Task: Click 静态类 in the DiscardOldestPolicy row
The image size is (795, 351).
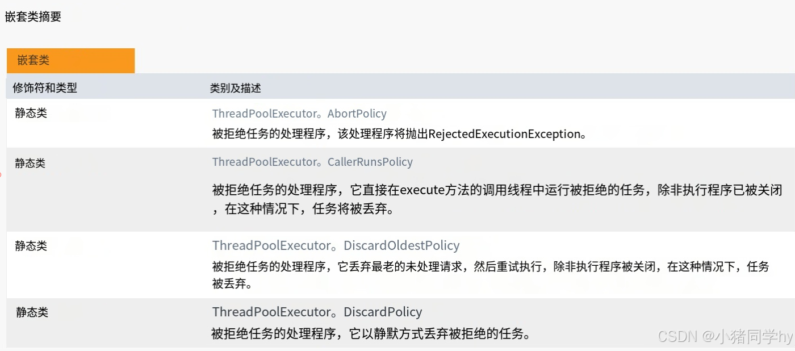Action: [x=31, y=246]
